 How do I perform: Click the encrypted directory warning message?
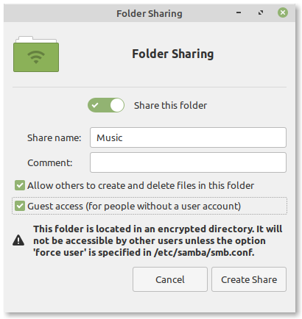[158, 240]
